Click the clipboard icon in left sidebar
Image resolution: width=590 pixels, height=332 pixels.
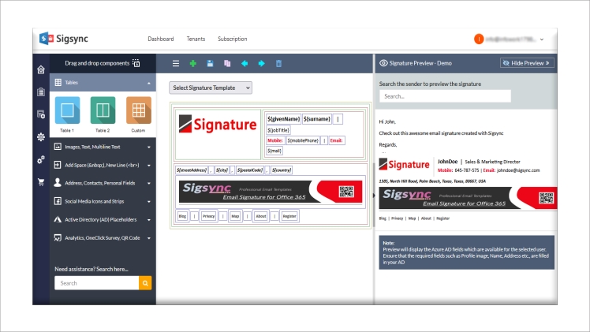click(41, 91)
